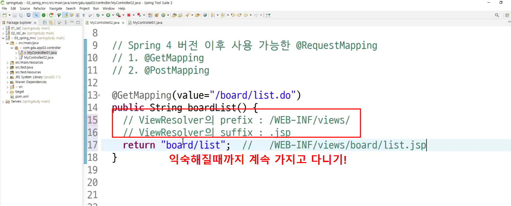
Task: Click the web browser globe icon
Action: (205, 15)
